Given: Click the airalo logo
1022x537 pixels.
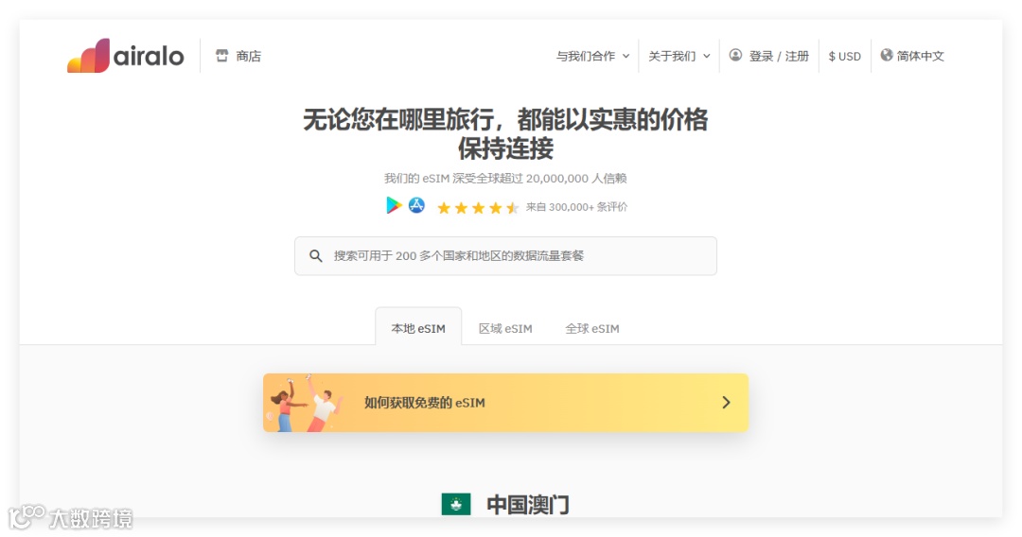Looking at the screenshot, I should pyautogui.click(x=125, y=56).
